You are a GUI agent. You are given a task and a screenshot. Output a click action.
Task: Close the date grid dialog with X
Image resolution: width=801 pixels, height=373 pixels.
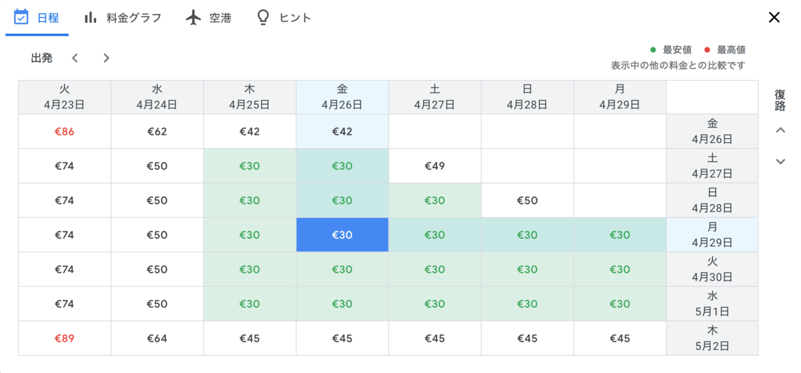(x=774, y=17)
